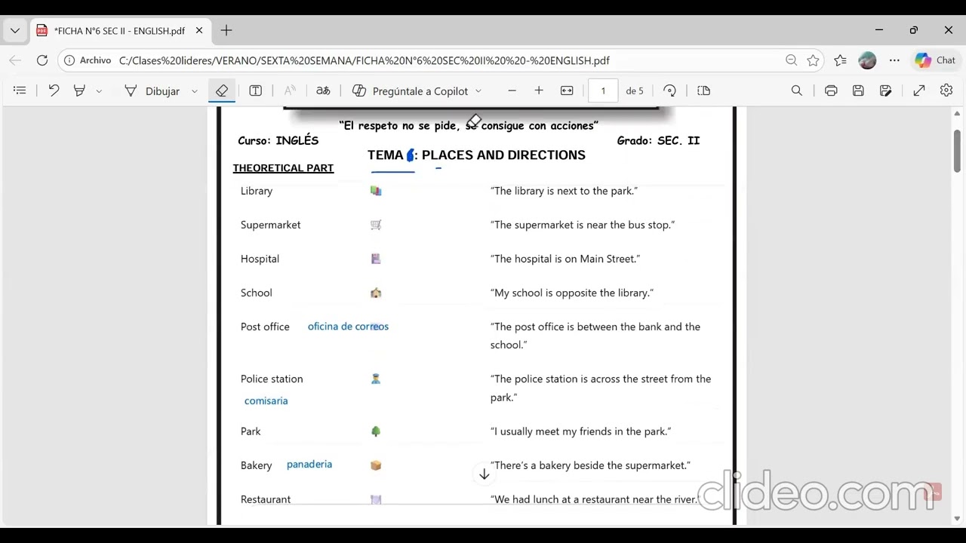This screenshot has height=543, width=966.
Task: Save the PDF as a copy
Action: tap(886, 90)
